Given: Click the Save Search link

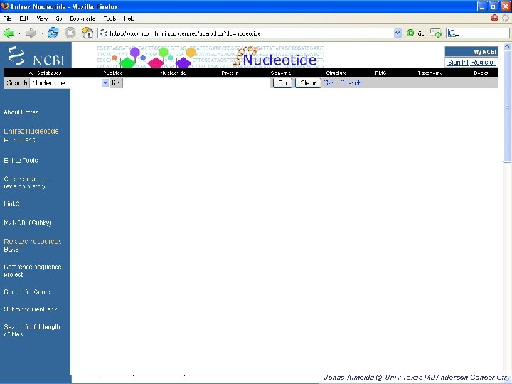Looking at the screenshot, I should (343, 83).
